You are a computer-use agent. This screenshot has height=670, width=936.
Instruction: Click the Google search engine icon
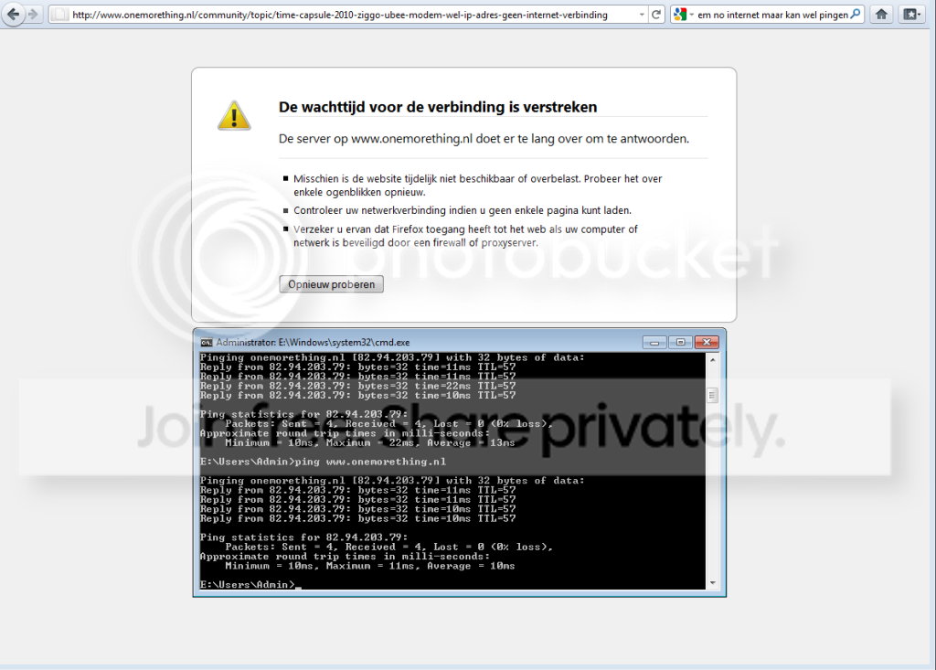coord(680,15)
